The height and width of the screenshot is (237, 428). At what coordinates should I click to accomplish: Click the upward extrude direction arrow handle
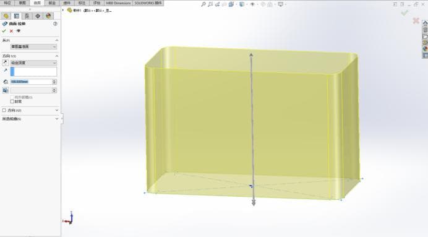[251, 56]
